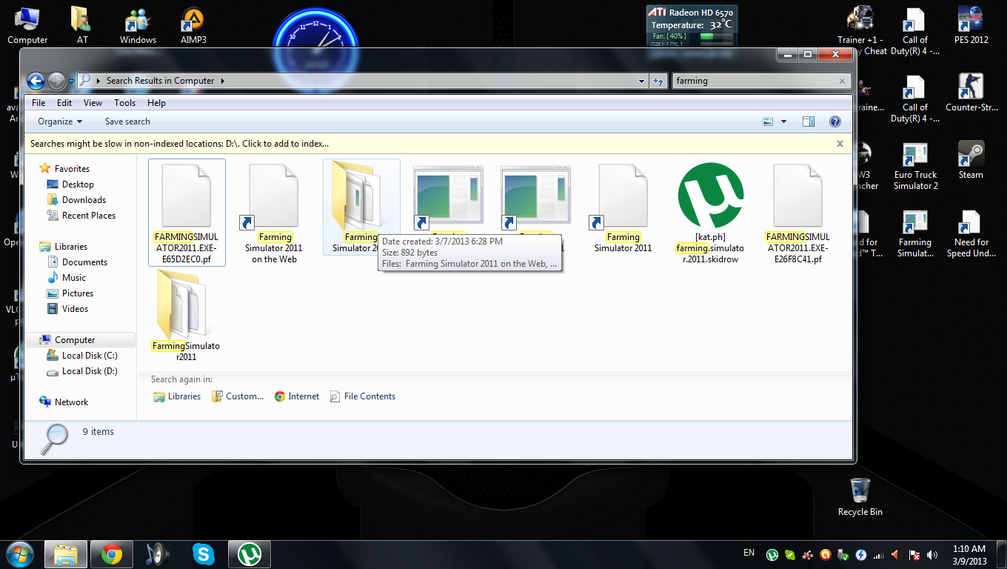Click the Action Center flag tray icon
This screenshot has width=1007, height=569.
(x=914, y=554)
